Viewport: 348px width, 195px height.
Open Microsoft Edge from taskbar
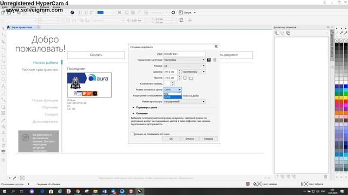[42, 191]
